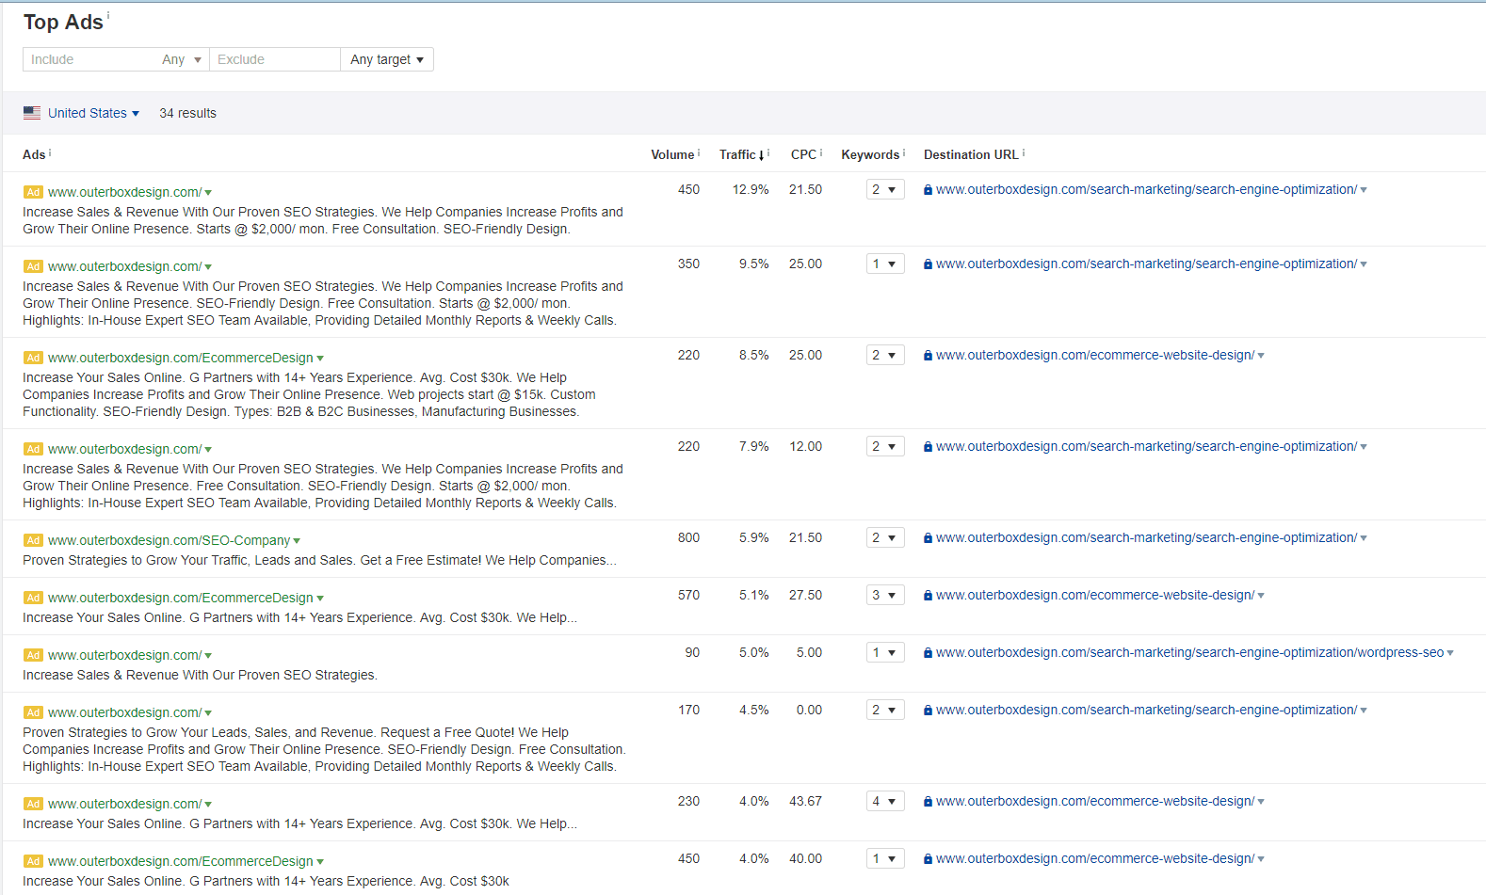Image resolution: width=1486 pixels, height=895 pixels.
Task: Open the keywords dropdown for the 8.5% traffic row
Action: [885, 355]
